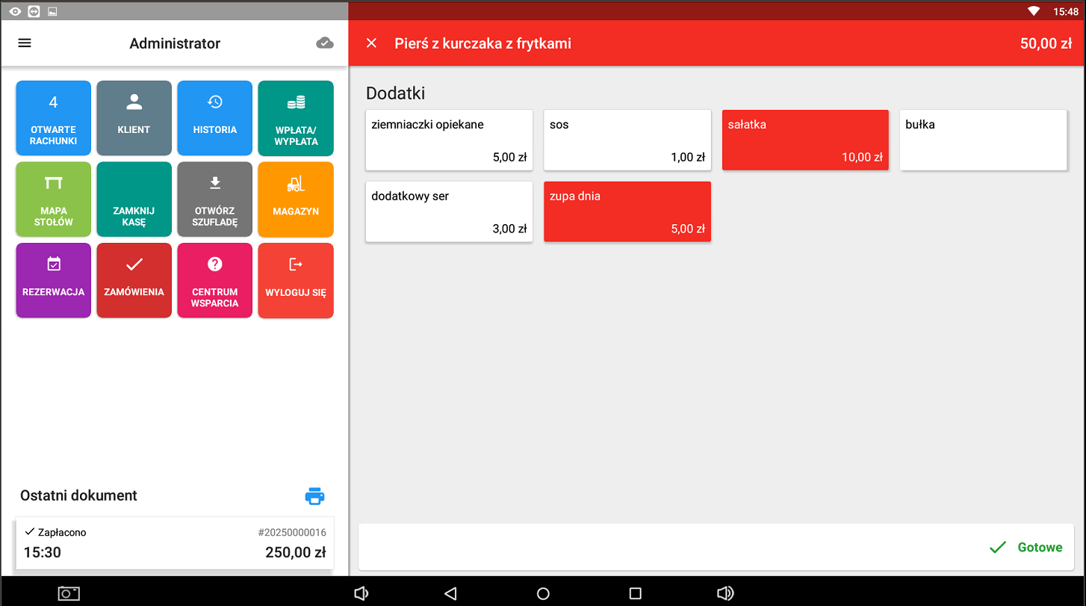Open the Rezerwacja calendar tile

54,280
